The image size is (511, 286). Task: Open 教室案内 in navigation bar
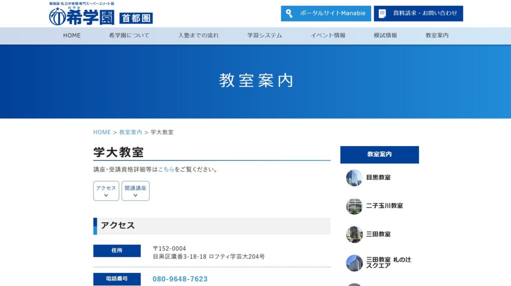tap(437, 35)
